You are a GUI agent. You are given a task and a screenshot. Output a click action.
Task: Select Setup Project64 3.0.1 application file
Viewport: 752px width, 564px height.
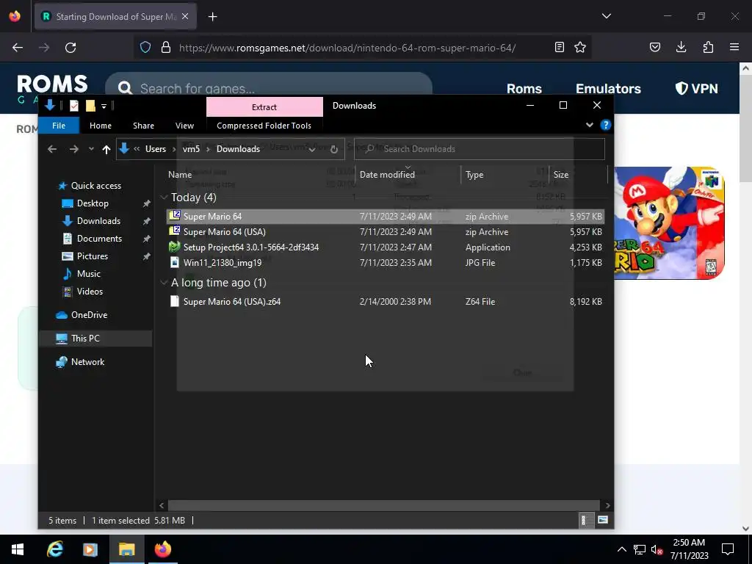pyautogui.click(x=385, y=247)
